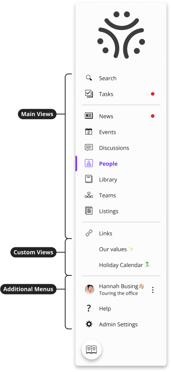Click the Admin Settings gear icon
The image size is (171, 372).
(x=89, y=324)
